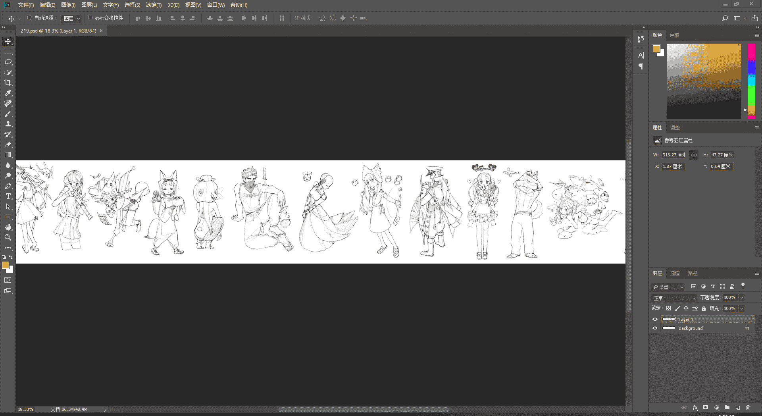Open the 图层 auto-select target dropdown
The image size is (762, 416).
pos(71,18)
